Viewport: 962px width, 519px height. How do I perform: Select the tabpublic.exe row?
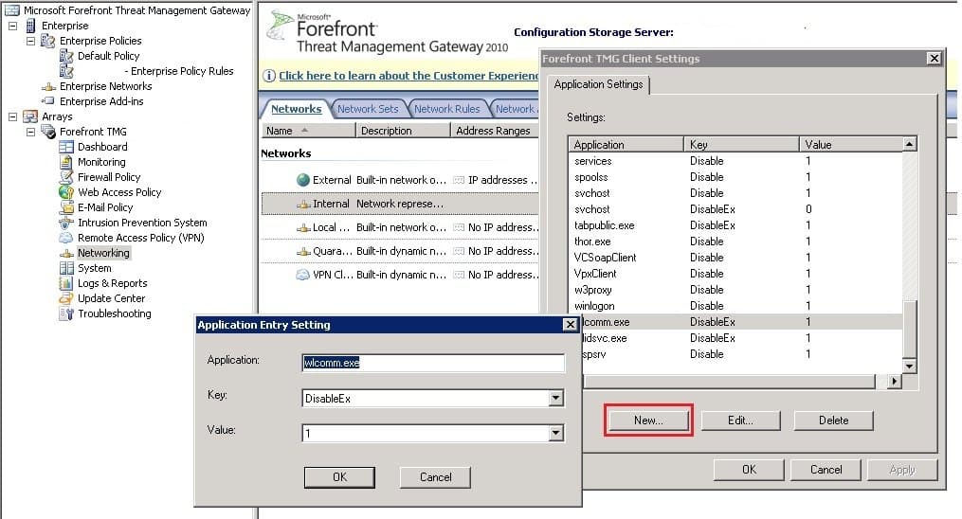[735, 225]
